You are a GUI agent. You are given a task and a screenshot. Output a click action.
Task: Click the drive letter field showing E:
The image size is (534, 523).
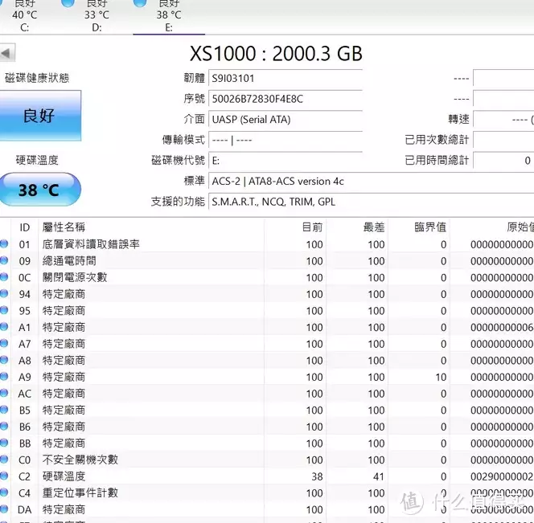[x=285, y=160]
